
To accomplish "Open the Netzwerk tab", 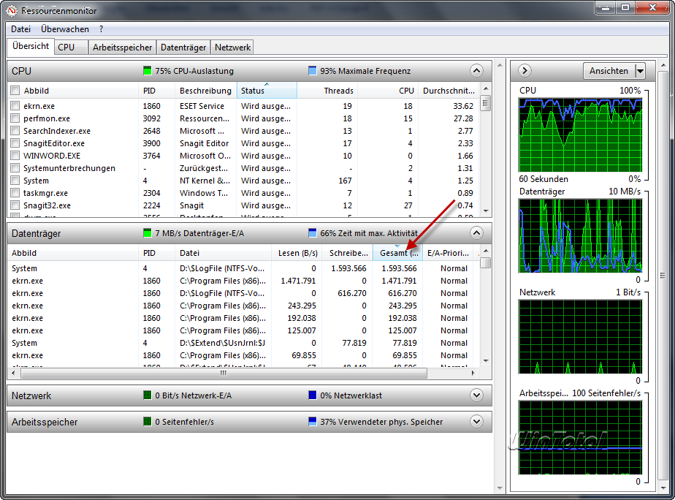I will [x=232, y=47].
